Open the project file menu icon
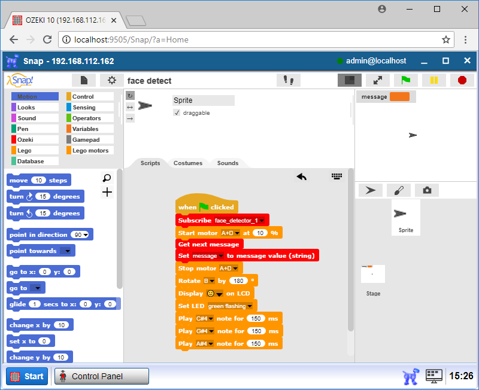This screenshot has width=479, height=390. [x=84, y=80]
